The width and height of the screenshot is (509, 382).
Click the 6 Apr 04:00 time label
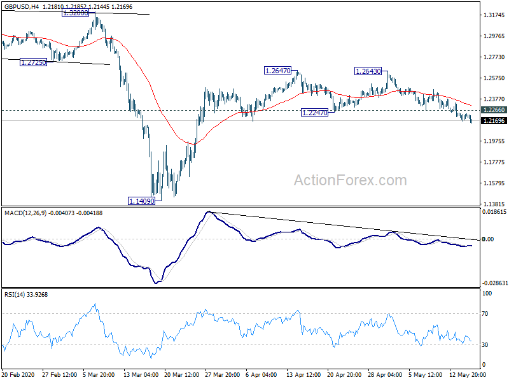click(261, 374)
